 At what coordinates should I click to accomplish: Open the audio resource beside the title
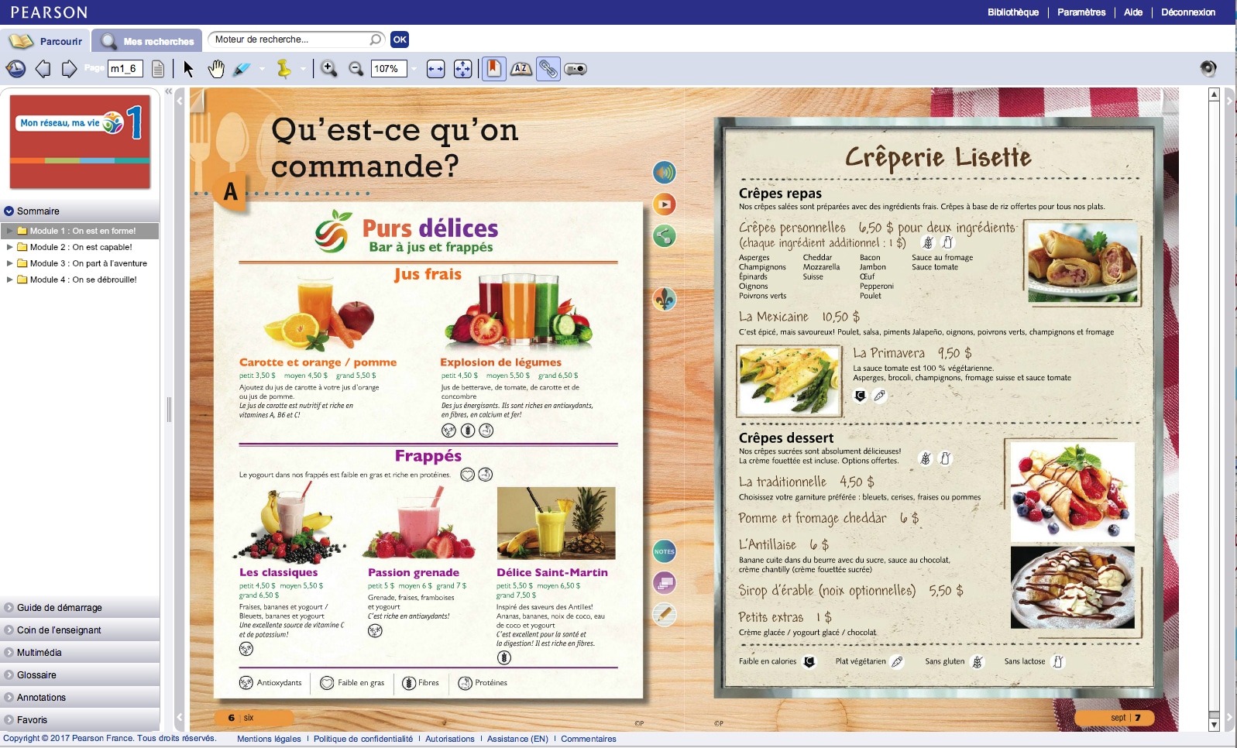pos(665,172)
